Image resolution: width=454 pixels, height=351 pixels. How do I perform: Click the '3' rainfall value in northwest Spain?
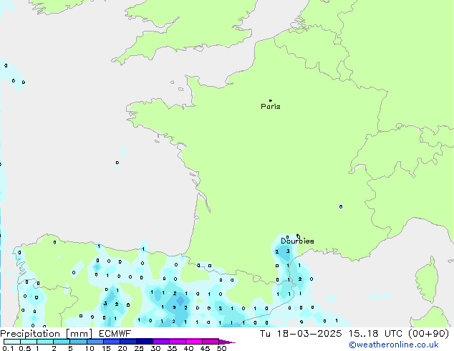point(105,304)
